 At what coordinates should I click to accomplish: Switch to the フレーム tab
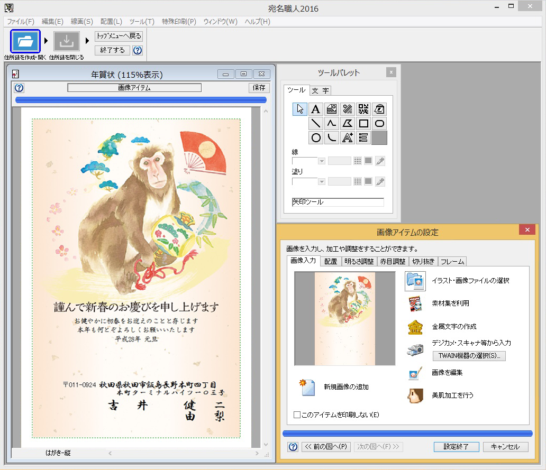point(452,262)
